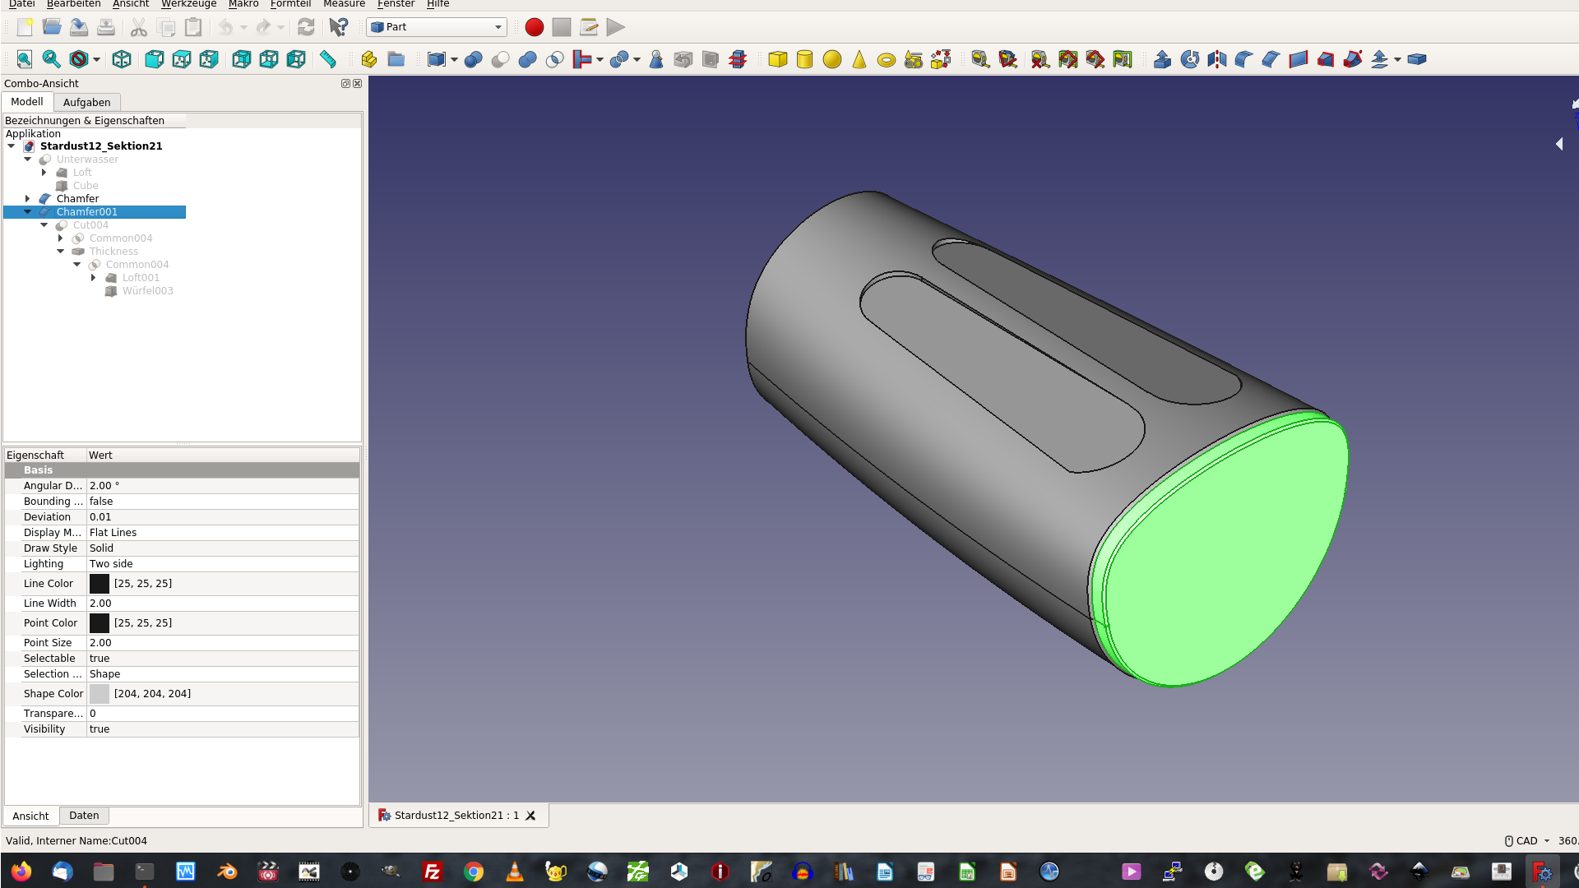Image resolution: width=1579 pixels, height=888 pixels.
Task: Switch to the Daten properties tab
Action: tap(84, 816)
